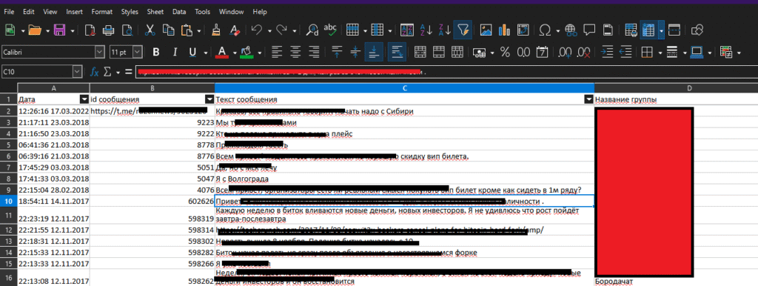The image size is (758, 286).
Task: Click the Copy icon
Action: (168, 30)
